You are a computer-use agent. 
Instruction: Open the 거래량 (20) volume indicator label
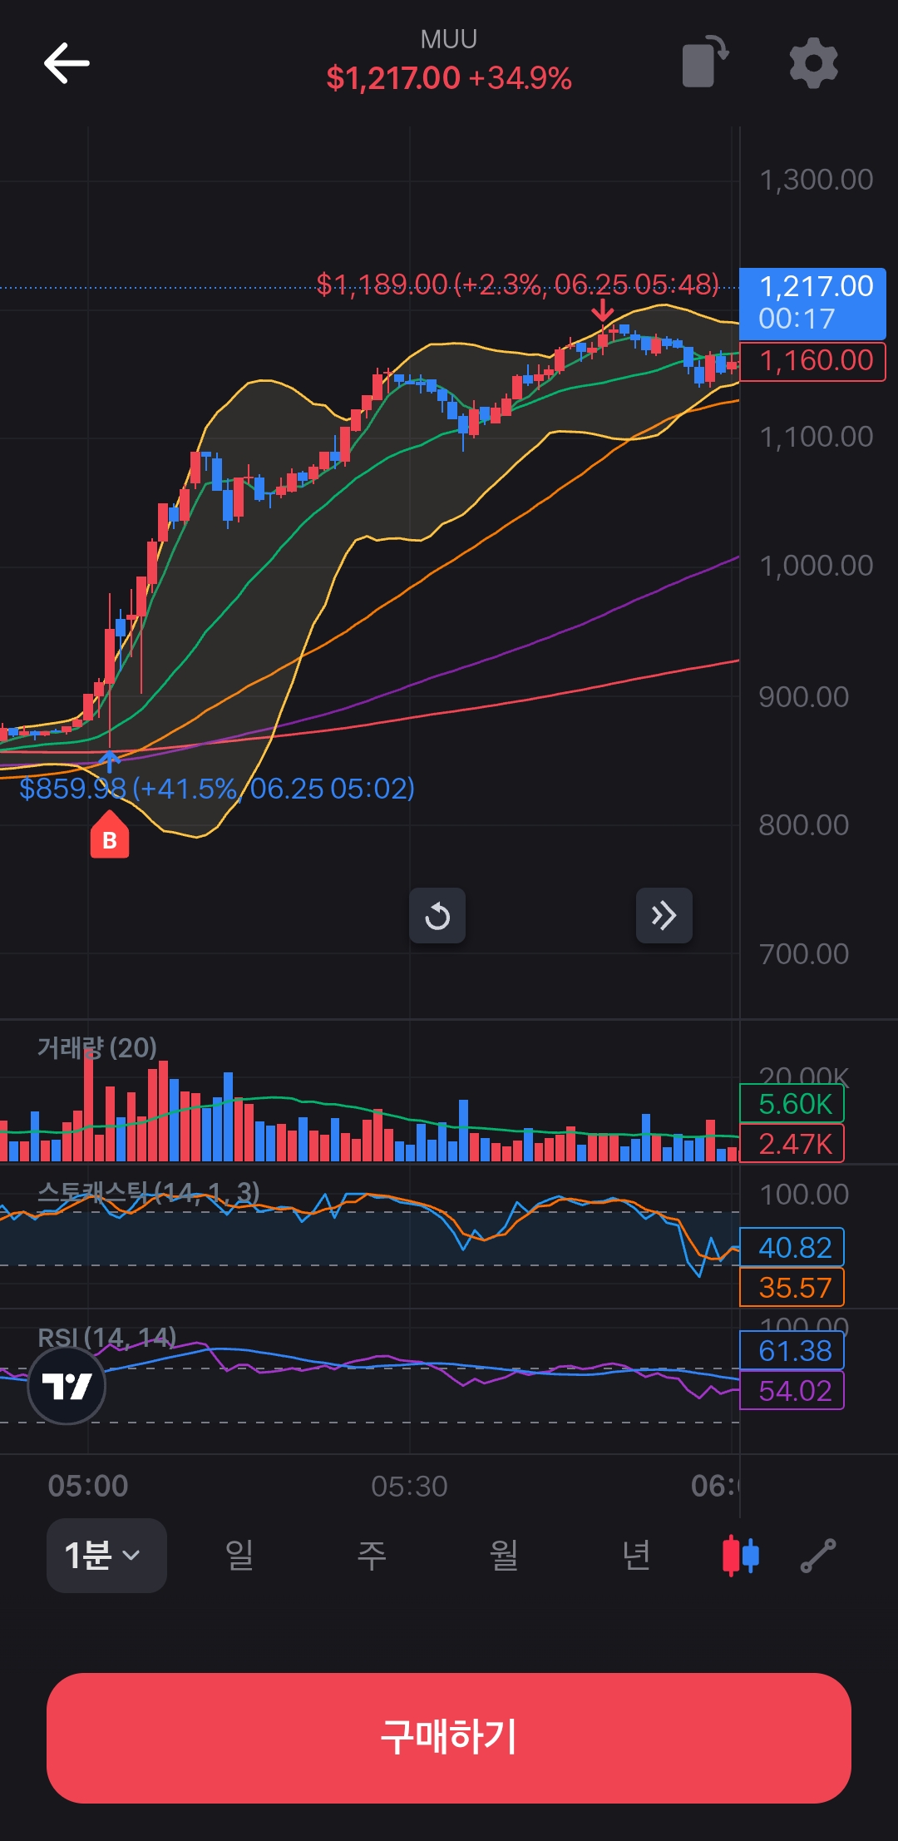pos(97,1047)
